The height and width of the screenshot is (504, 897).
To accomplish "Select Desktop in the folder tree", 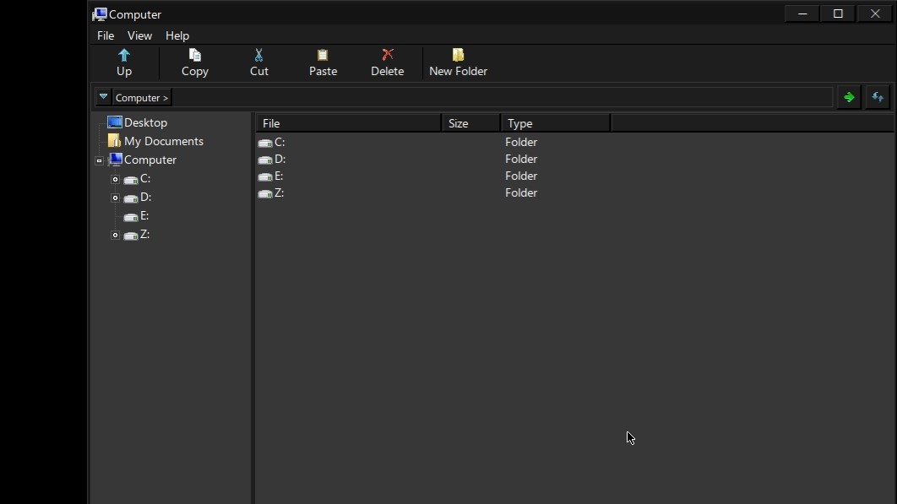I will point(145,122).
